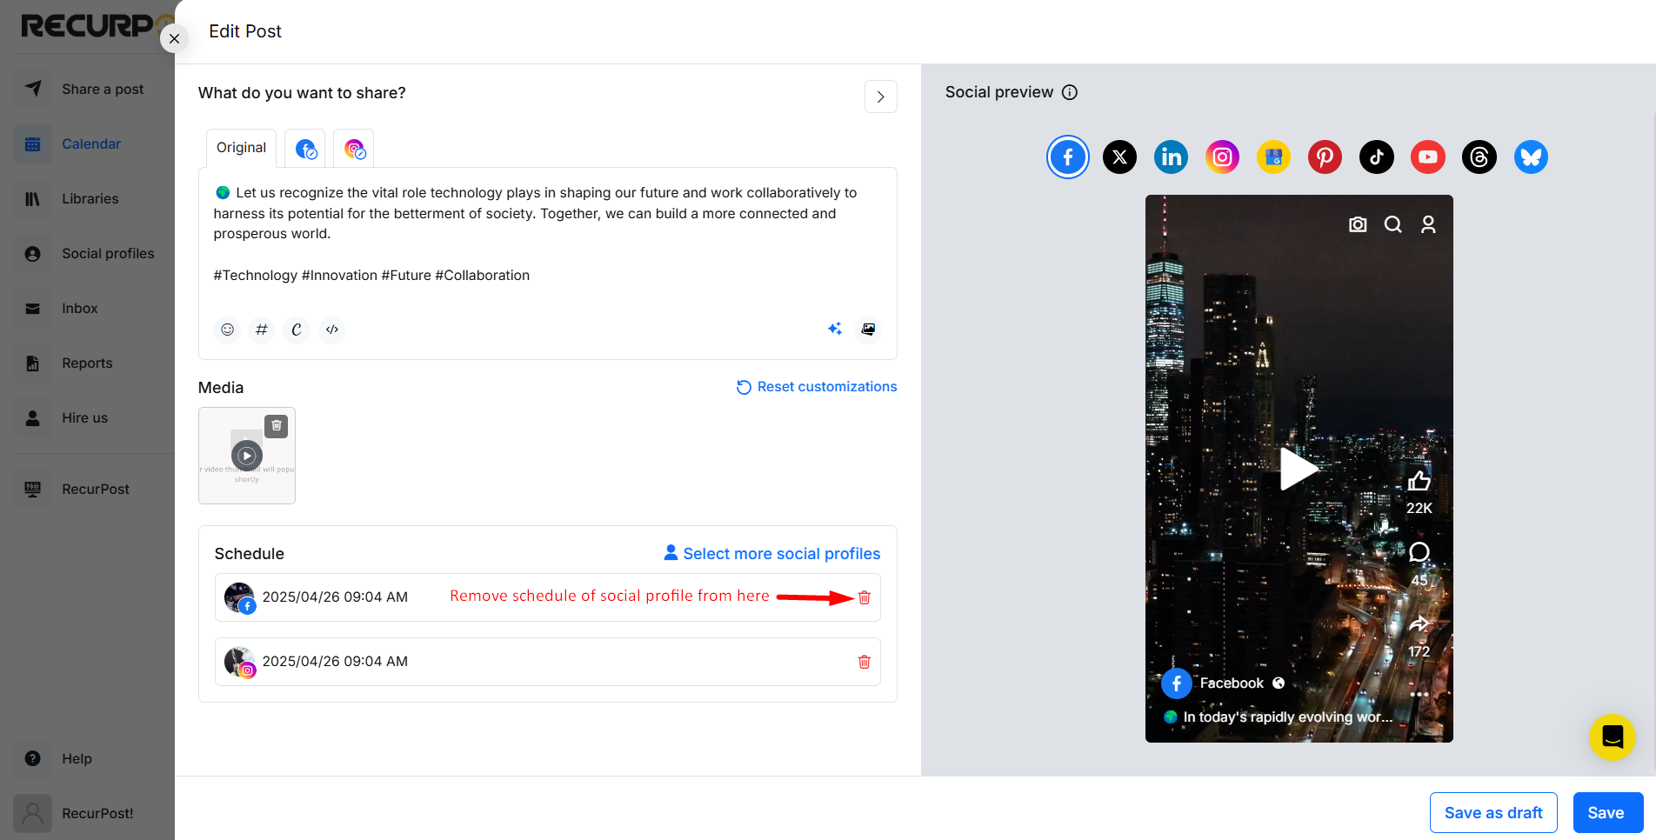Click the Facebook page name in preview
Viewport: 1656px width, 840px height.
pyautogui.click(x=1232, y=683)
